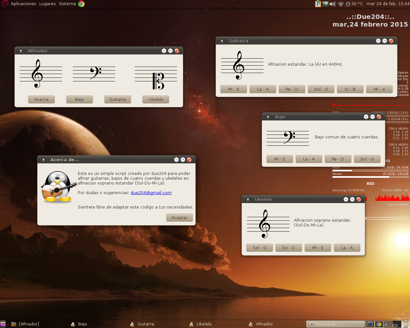Viewport: 410px width, 328px height.
Task: Open Bajo window menu icon in titlebar
Action: 268,117
